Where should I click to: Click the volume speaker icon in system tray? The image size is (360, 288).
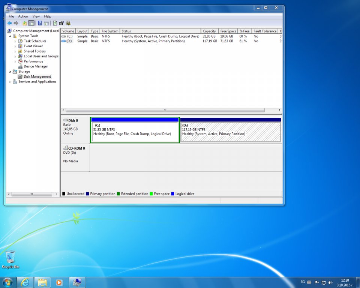click(x=330, y=282)
